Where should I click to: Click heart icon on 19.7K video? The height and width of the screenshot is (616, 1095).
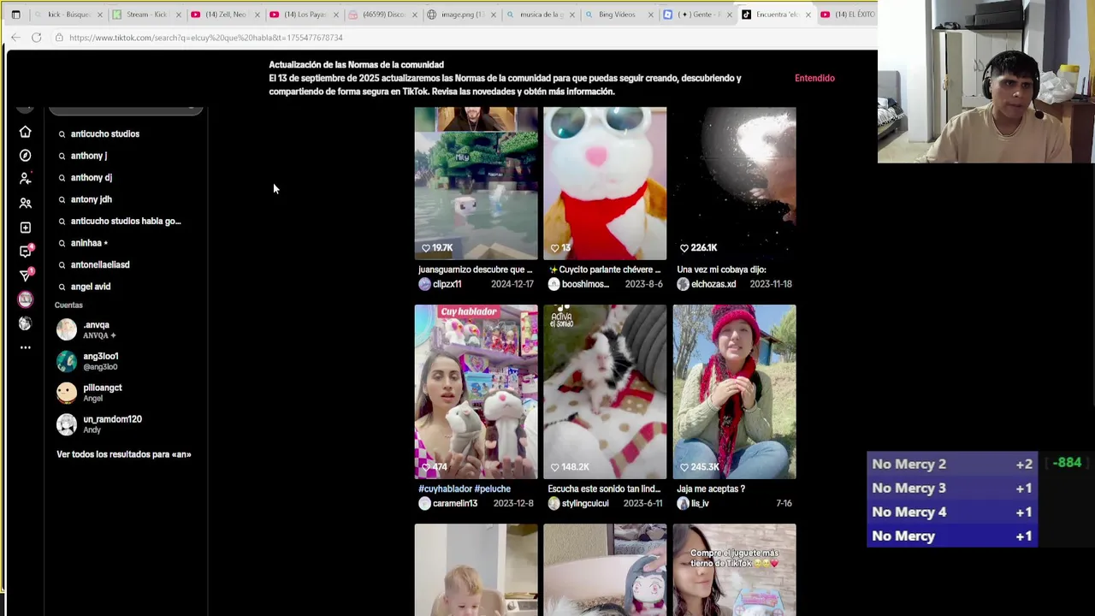point(426,248)
